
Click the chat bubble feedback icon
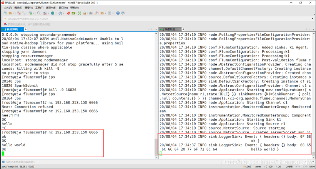coord(123,13)
